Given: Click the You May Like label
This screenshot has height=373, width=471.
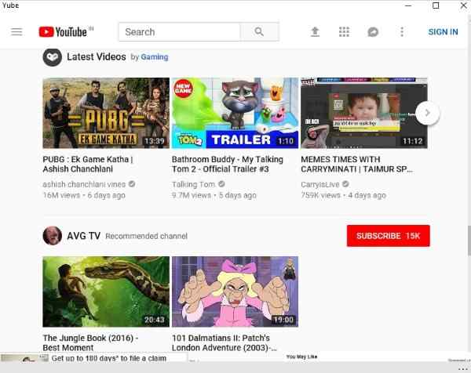Looking at the screenshot, I should tap(301, 357).
